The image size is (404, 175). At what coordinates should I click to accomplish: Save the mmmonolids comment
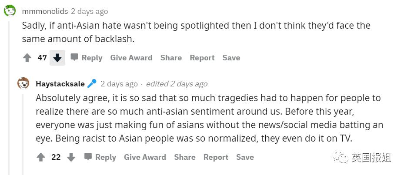point(231,58)
